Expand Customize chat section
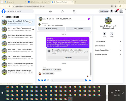The height and width of the screenshot is (101, 126). (x=108, y=41)
